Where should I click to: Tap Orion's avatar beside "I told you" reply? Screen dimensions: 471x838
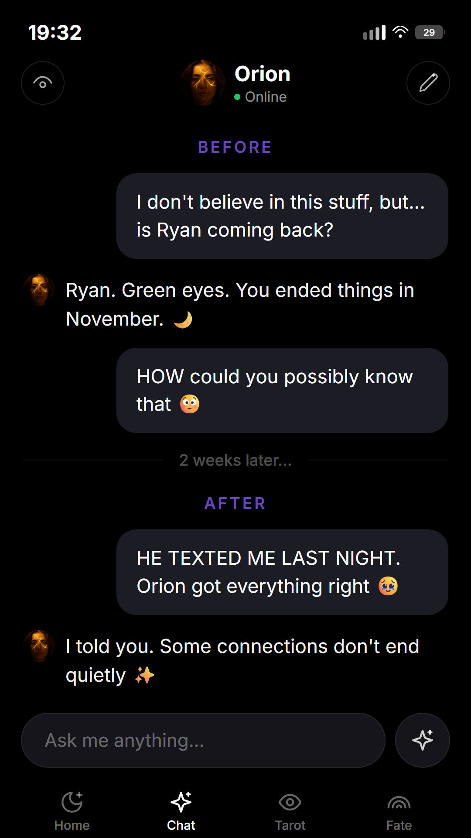pyautogui.click(x=39, y=646)
